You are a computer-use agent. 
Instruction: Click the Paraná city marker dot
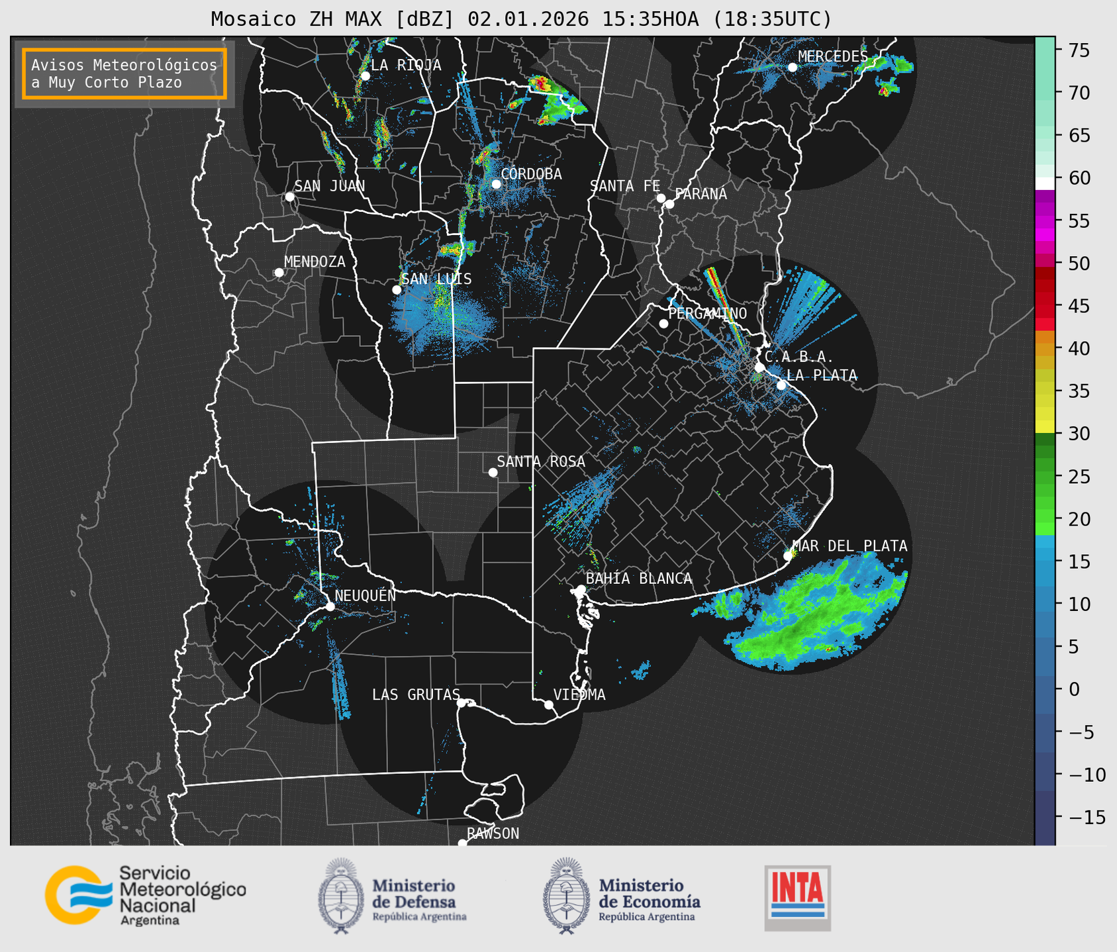tap(669, 204)
